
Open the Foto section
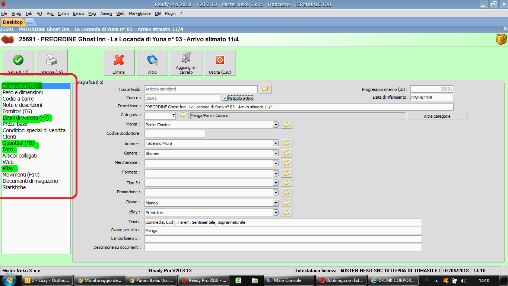[8, 149]
